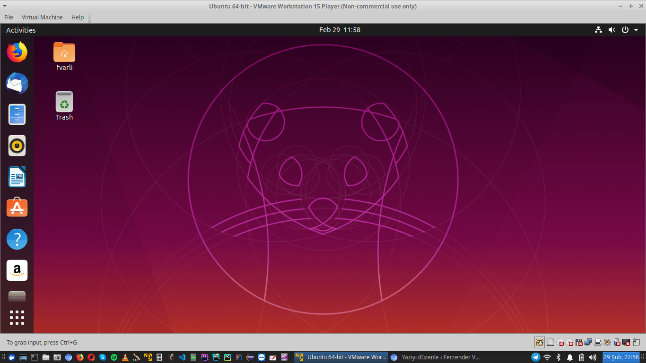Click the floppy drive icon in VMware status bar
This screenshot has width=646, height=363.
579,342
